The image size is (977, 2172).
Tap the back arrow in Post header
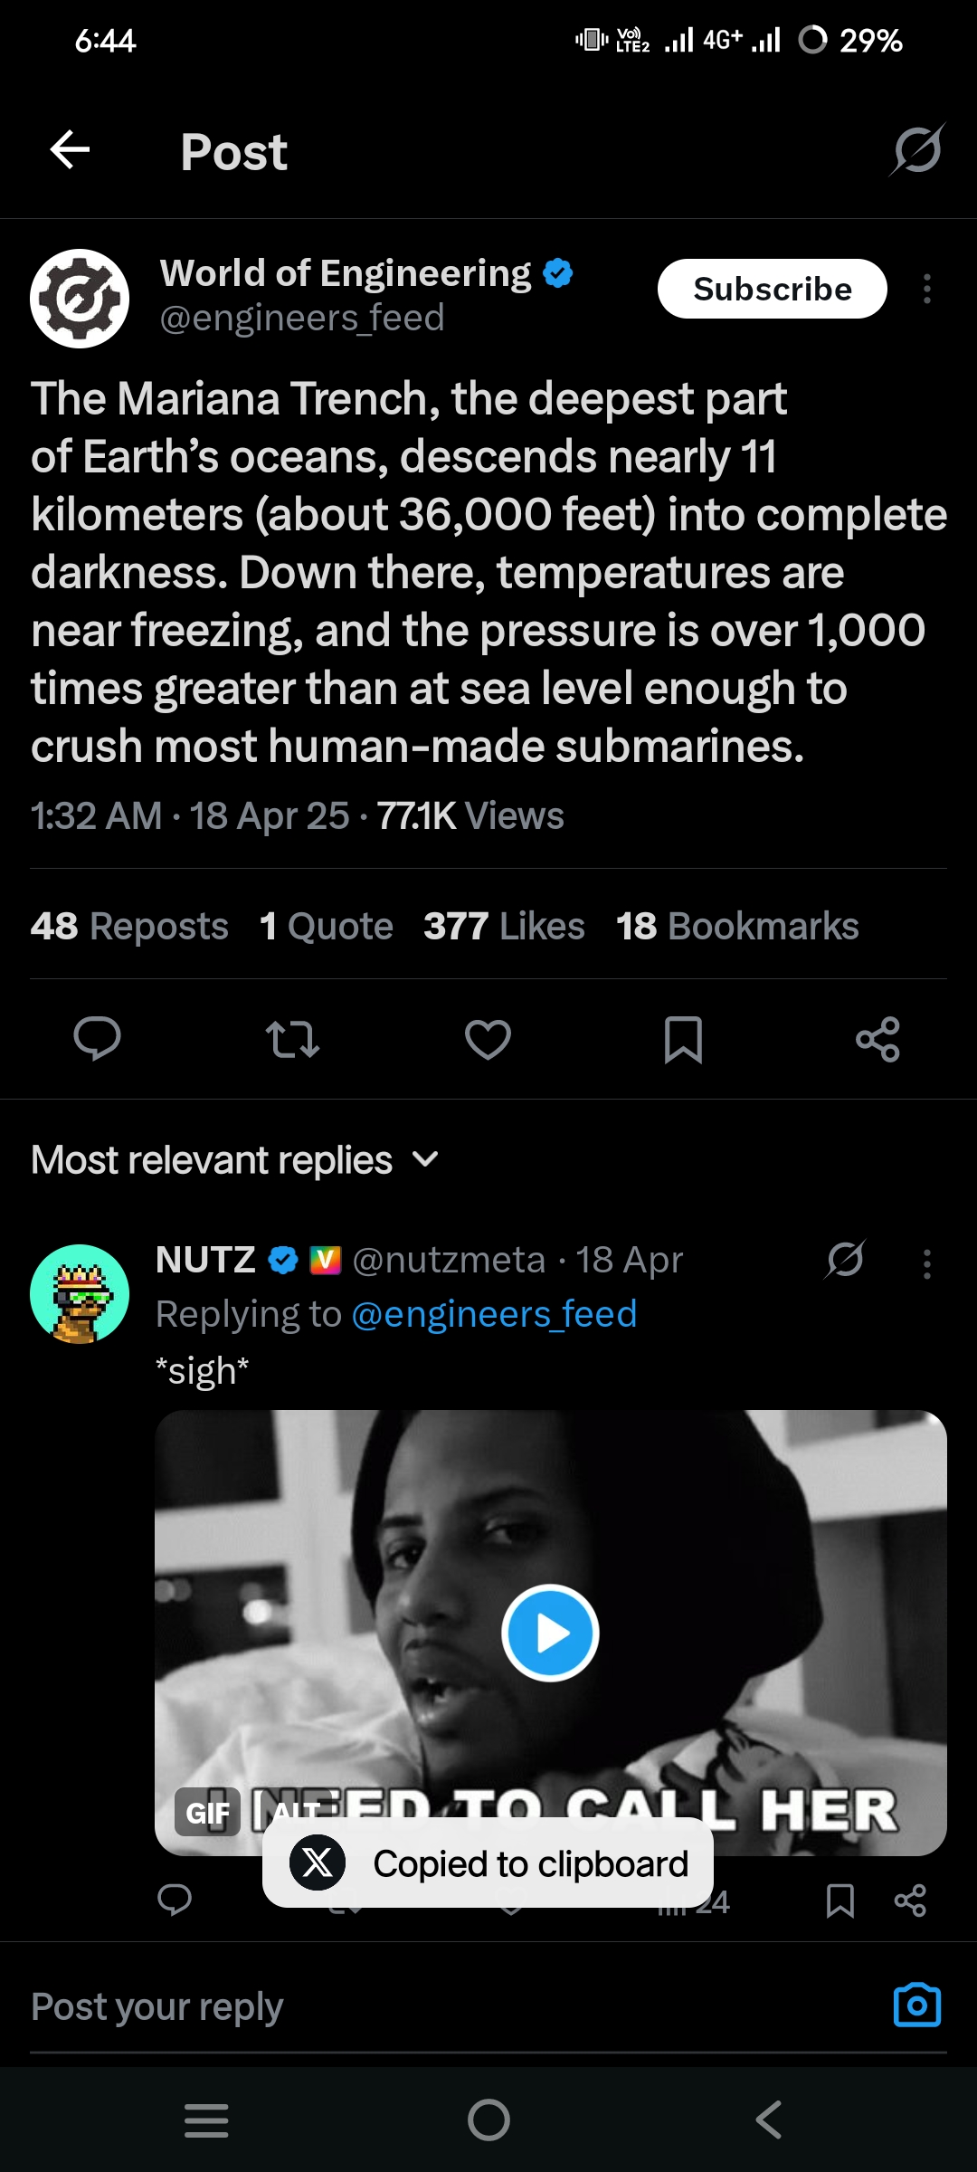tap(70, 150)
